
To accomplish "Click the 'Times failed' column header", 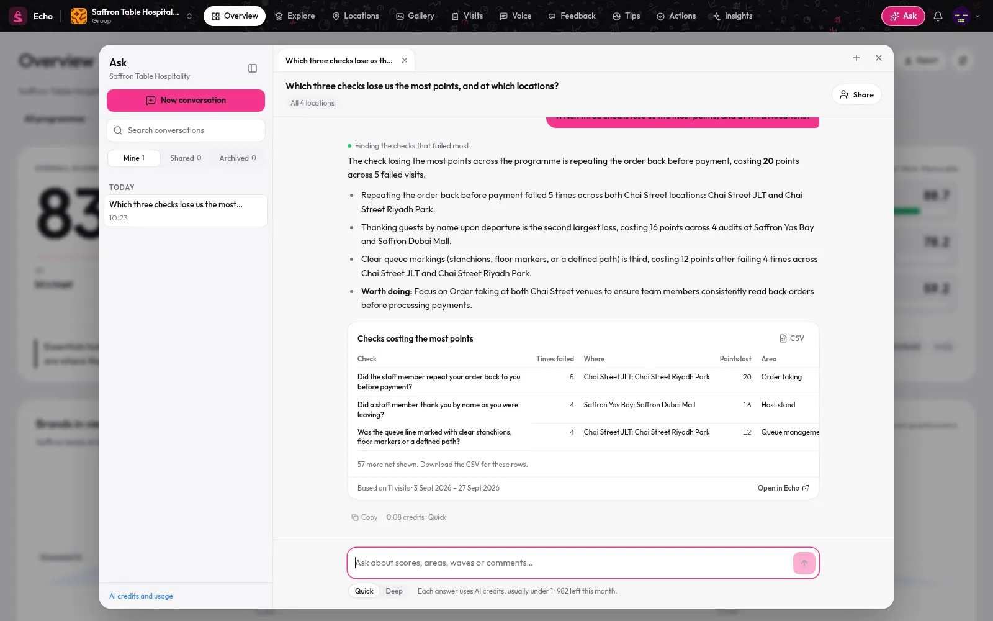I will click(555, 359).
